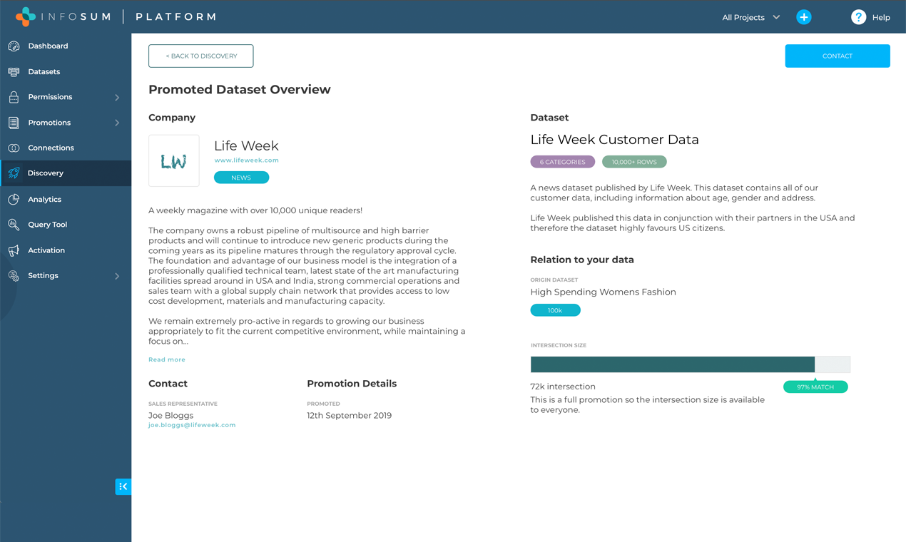Open the All Projects dropdown
Image resolution: width=906 pixels, height=542 pixels.
(x=750, y=17)
